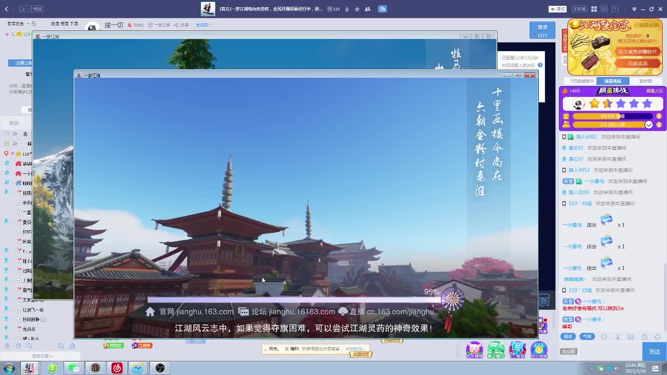Open the members icon in the title bar

(x=368, y=9)
